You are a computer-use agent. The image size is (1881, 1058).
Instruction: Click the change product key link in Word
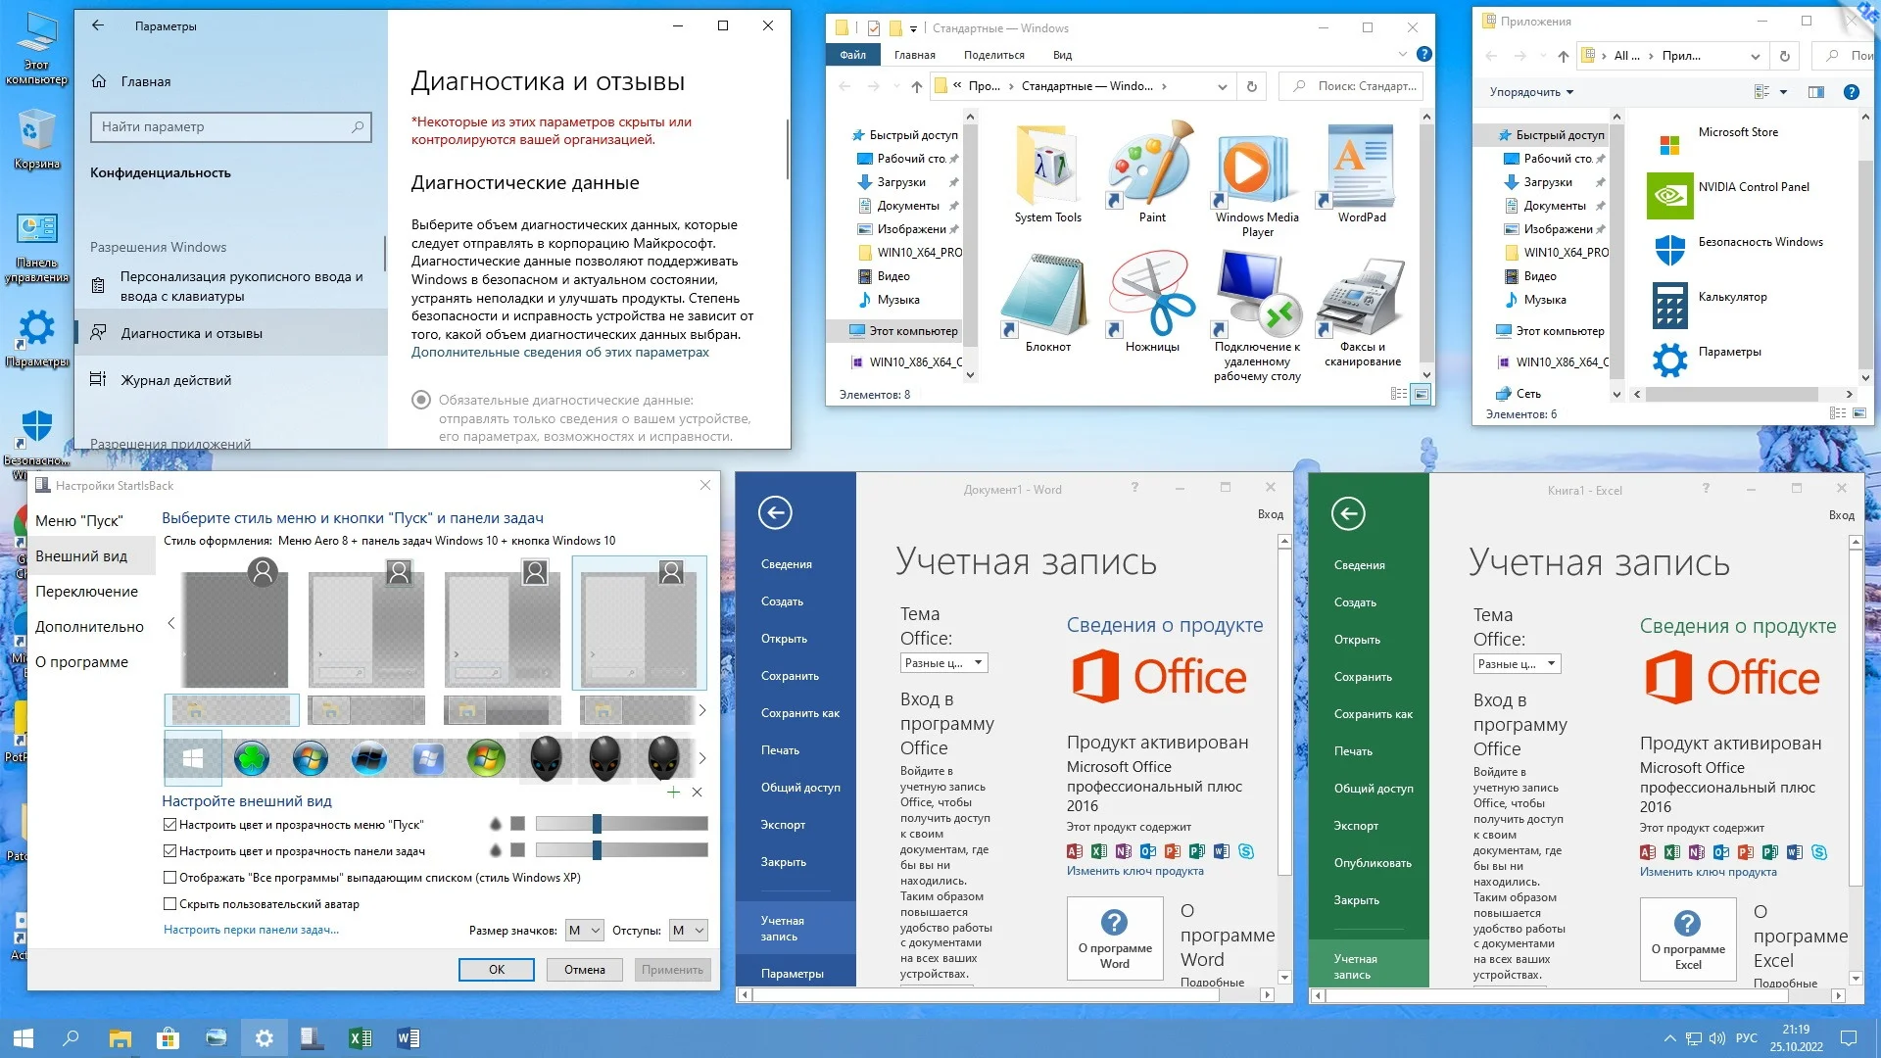click(1134, 871)
